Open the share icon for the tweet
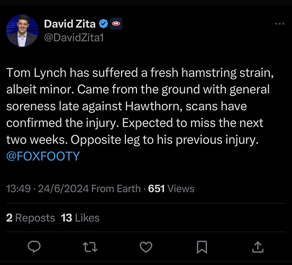Viewport: 292px width, 265px height. pos(258,247)
